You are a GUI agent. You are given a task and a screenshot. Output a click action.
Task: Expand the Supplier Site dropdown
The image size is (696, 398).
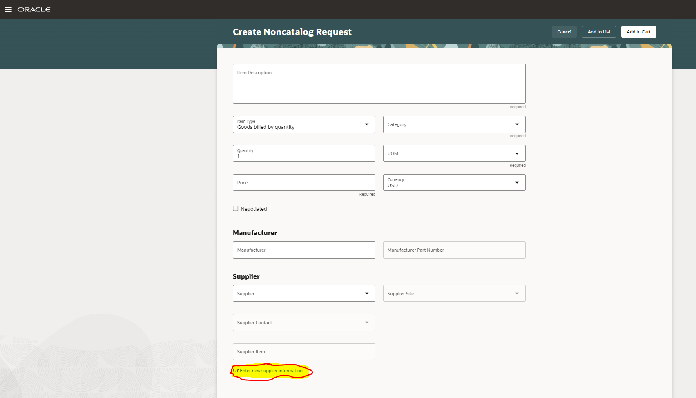516,293
